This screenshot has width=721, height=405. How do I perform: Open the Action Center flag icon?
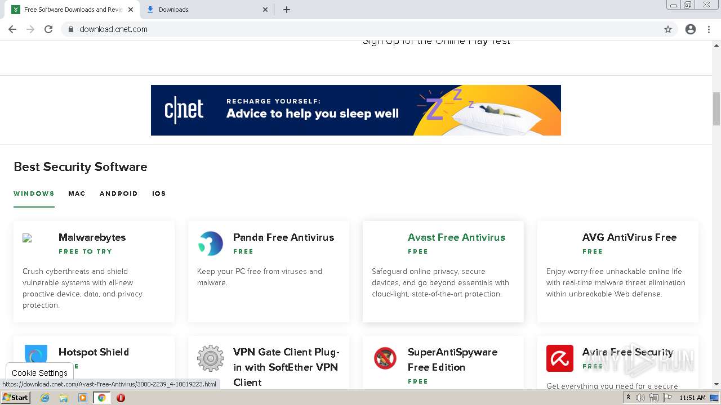[x=667, y=398]
